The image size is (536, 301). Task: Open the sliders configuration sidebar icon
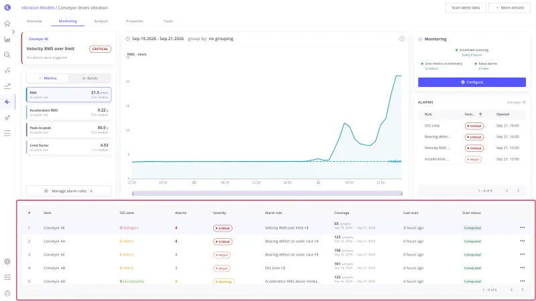click(x=7, y=277)
